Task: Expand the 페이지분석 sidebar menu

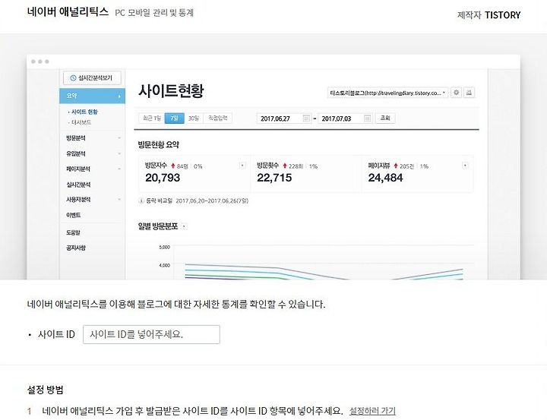Action: (92, 169)
